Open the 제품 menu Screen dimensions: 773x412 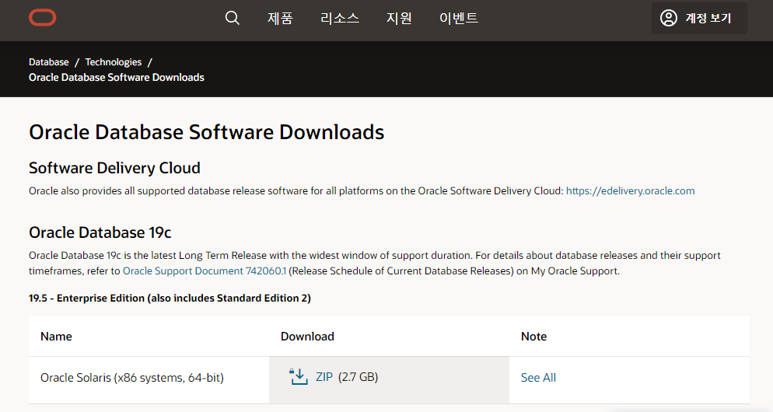pos(280,18)
